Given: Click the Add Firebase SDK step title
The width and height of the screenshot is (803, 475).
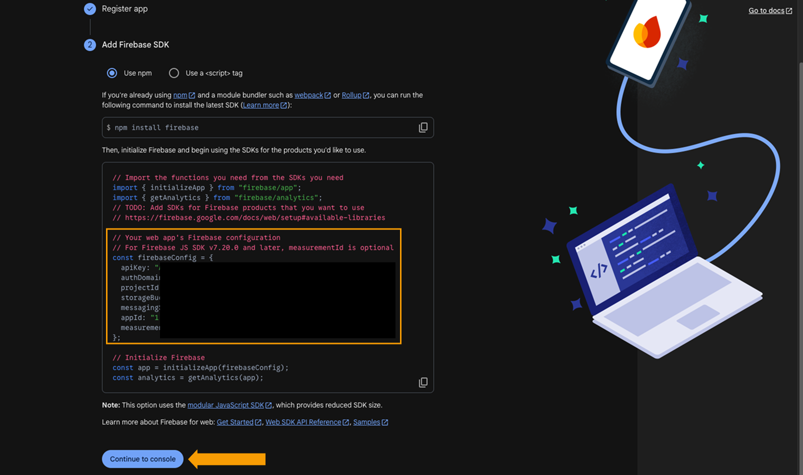Looking at the screenshot, I should click(x=135, y=44).
